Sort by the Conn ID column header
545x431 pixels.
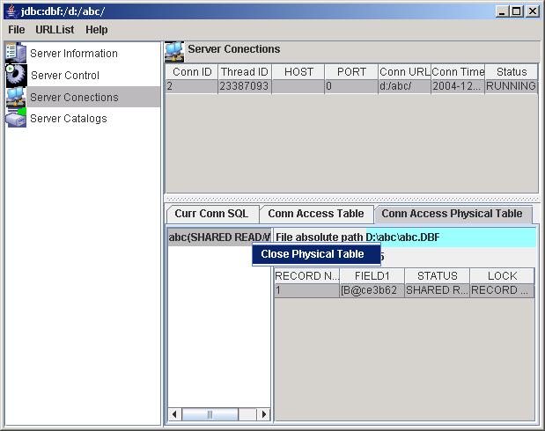(x=191, y=72)
